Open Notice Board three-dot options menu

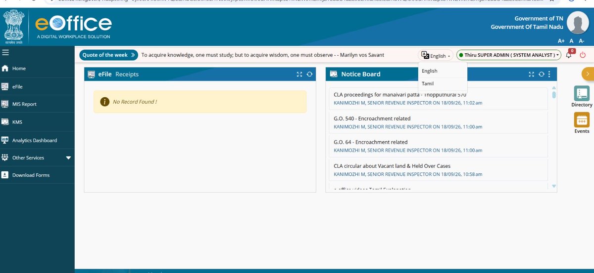[548, 74]
